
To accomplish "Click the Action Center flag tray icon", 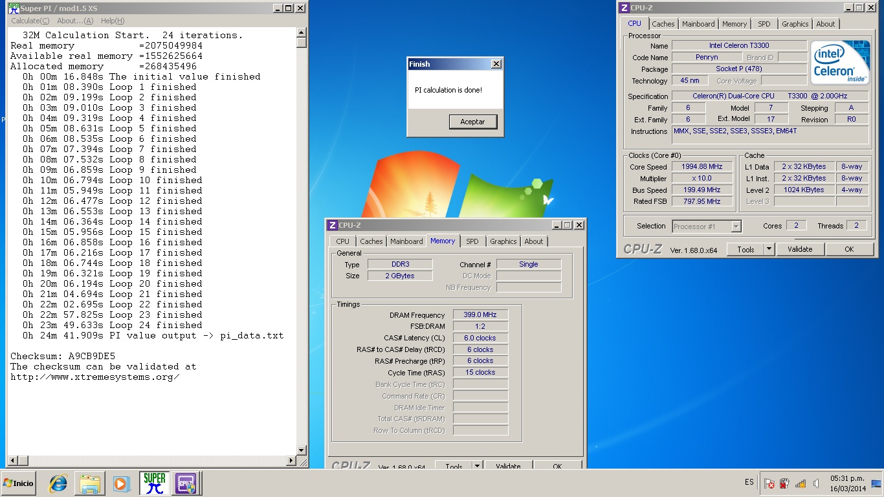I will pos(769,483).
